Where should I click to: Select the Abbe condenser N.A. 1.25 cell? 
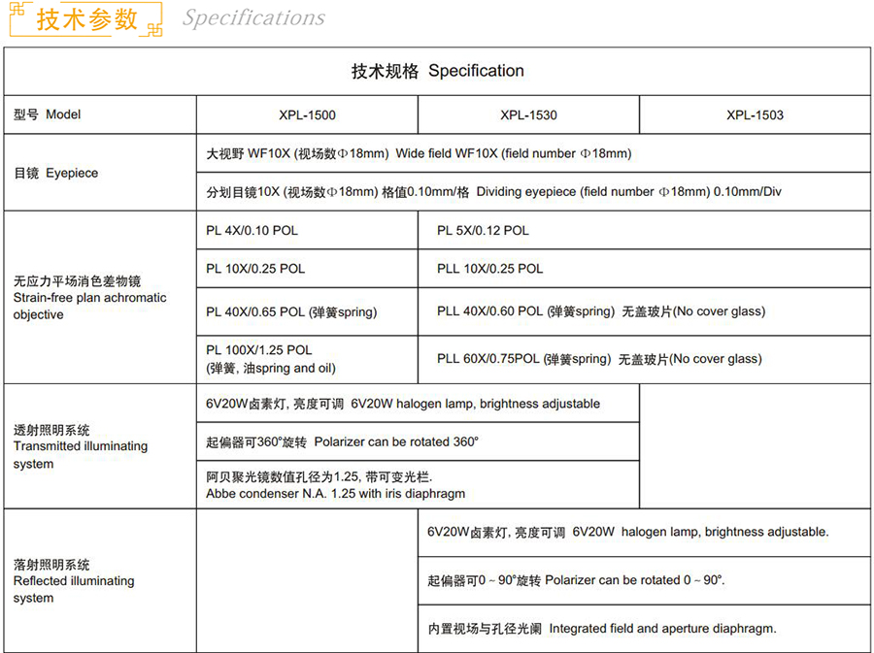(x=335, y=485)
